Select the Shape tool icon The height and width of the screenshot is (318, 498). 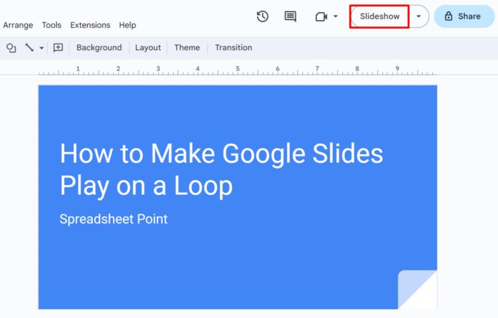(11, 48)
